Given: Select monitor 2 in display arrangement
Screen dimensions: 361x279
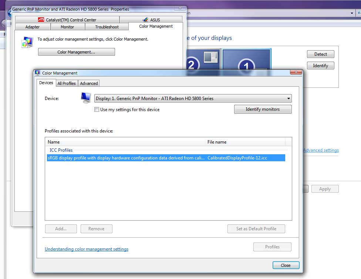Looking at the screenshot, I should (x=203, y=61).
